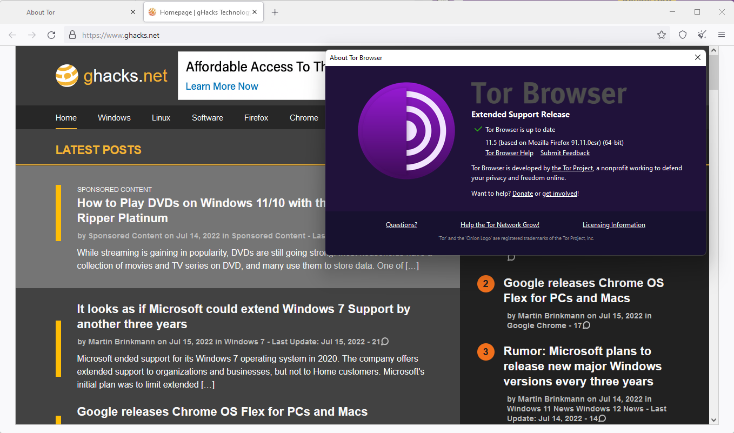Click the address bar showing https://www.ghacks.net
The width and height of the screenshot is (734, 433).
(x=368, y=35)
